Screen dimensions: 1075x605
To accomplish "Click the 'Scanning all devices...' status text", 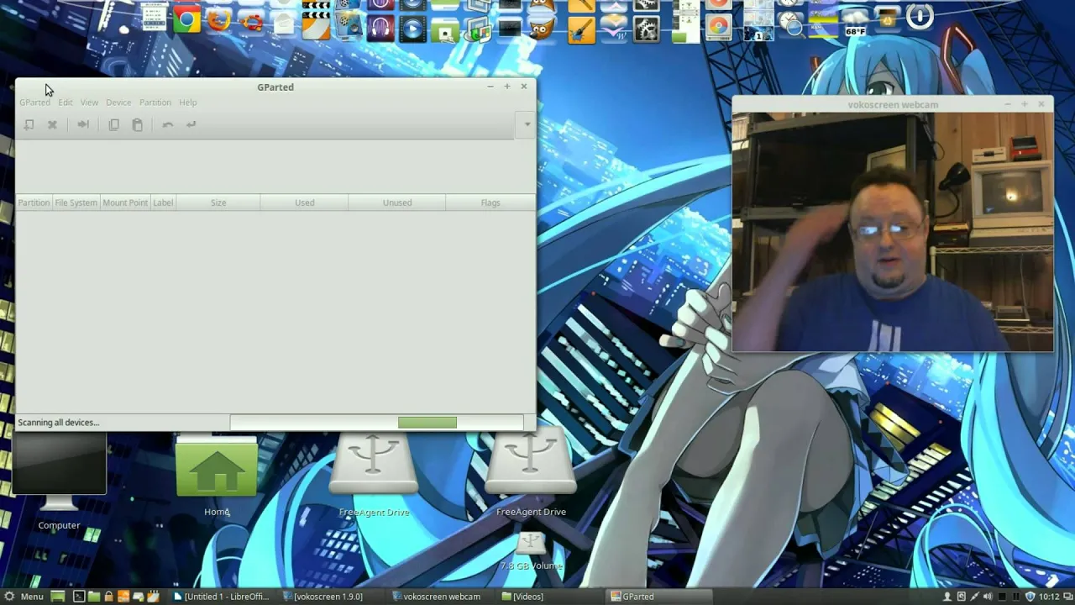I will coord(58,423).
